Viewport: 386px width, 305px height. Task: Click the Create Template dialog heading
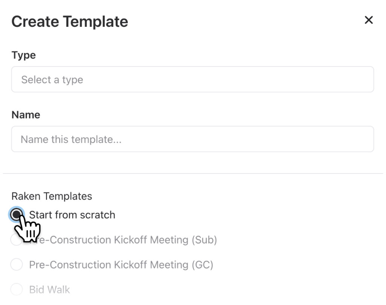click(x=70, y=21)
